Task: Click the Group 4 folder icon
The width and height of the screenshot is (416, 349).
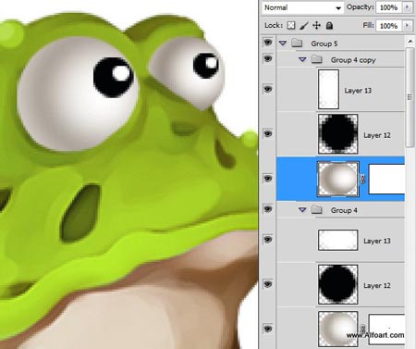Action: click(316, 210)
